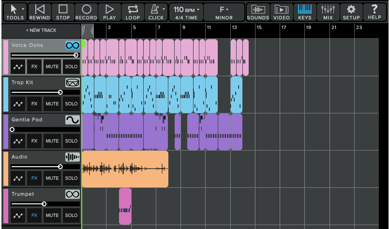
Task: Click the New Track button
Action: click(41, 30)
